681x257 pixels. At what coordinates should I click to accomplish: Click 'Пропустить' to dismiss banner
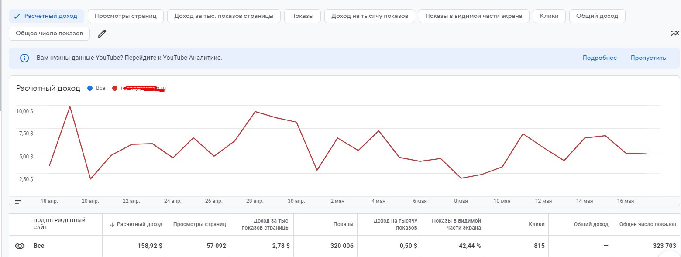pos(648,58)
